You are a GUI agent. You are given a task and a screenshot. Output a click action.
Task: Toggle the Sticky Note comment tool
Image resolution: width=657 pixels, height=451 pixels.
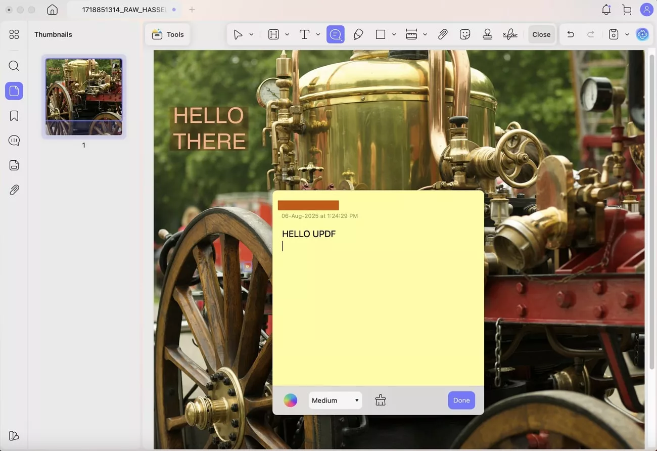coord(335,34)
